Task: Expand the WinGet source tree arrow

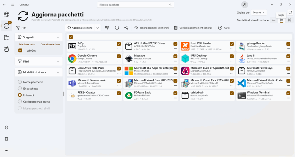Action: click(25, 51)
